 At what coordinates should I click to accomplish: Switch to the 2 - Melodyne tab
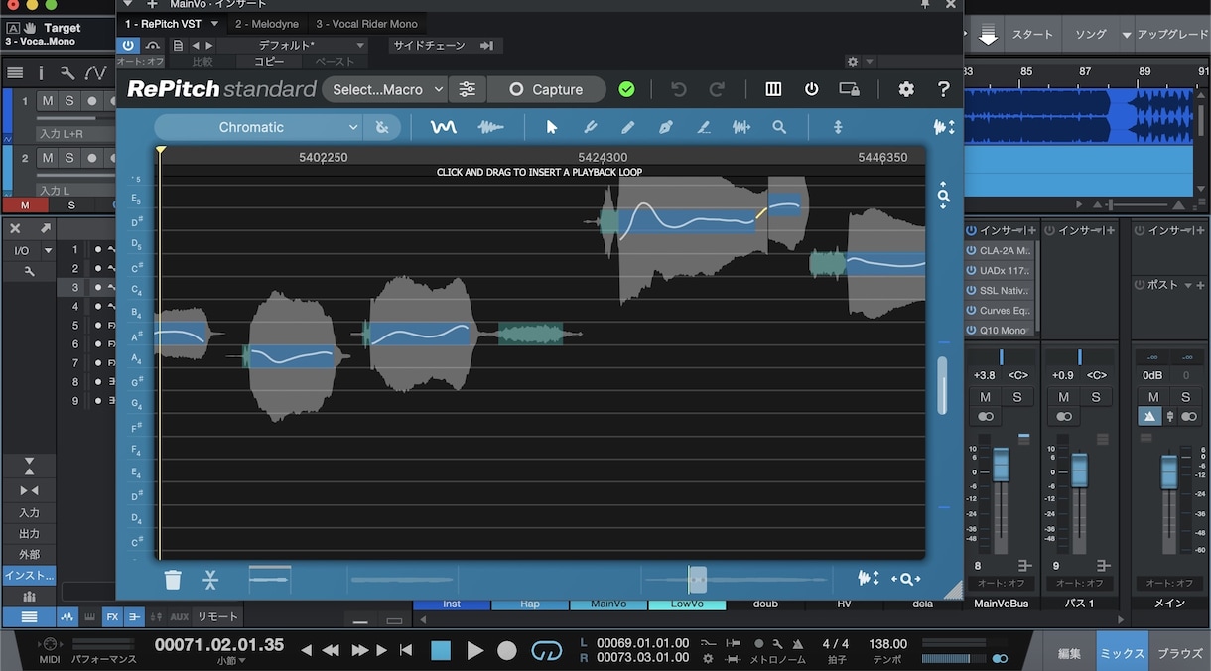267,24
